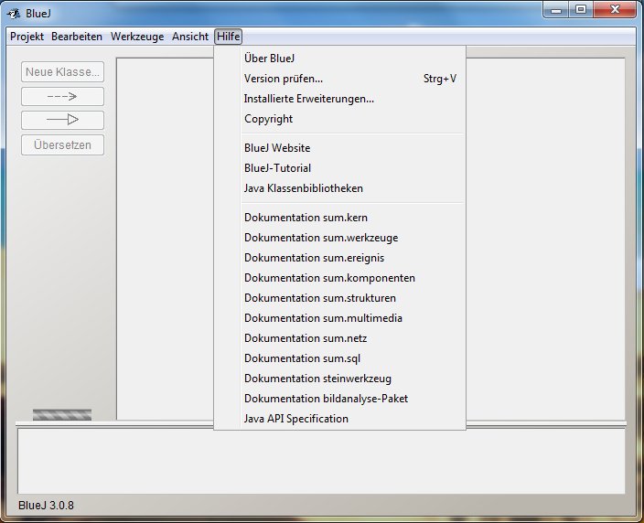
Task: Open BlueJ-Tutorial from the menu
Action: [x=277, y=168]
